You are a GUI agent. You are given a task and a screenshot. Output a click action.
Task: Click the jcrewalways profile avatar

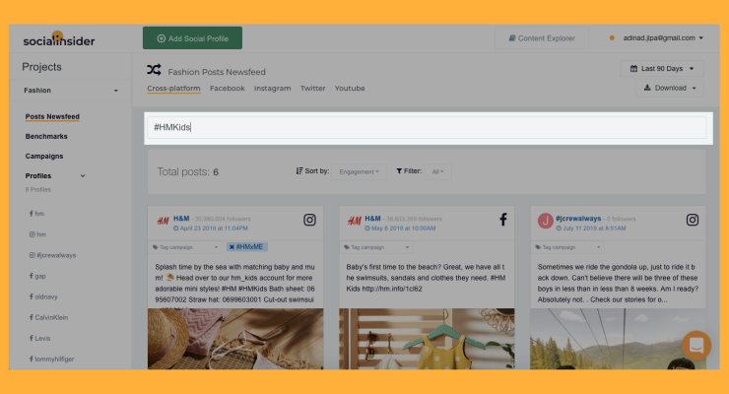pos(546,221)
